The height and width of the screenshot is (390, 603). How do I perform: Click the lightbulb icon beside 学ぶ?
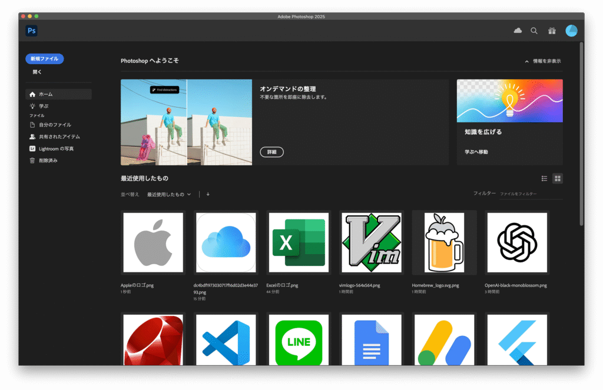coord(32,106)
